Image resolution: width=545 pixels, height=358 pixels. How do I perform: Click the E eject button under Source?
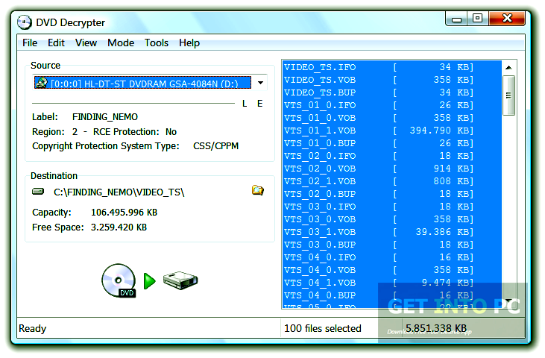click(x=259, y=104)
